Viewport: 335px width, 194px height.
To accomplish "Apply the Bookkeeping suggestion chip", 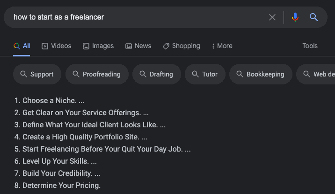I will coord(261,74).
